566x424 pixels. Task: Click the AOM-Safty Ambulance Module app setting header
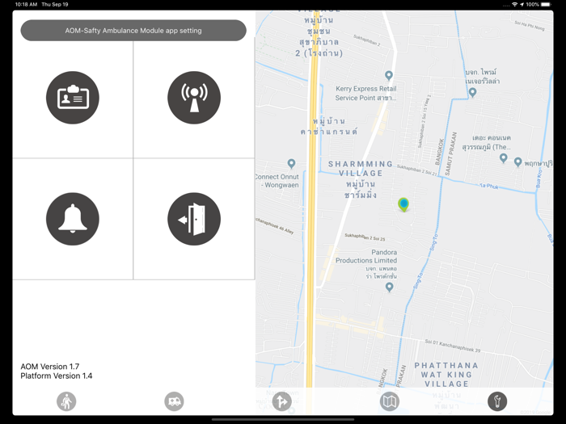point(133,31)
